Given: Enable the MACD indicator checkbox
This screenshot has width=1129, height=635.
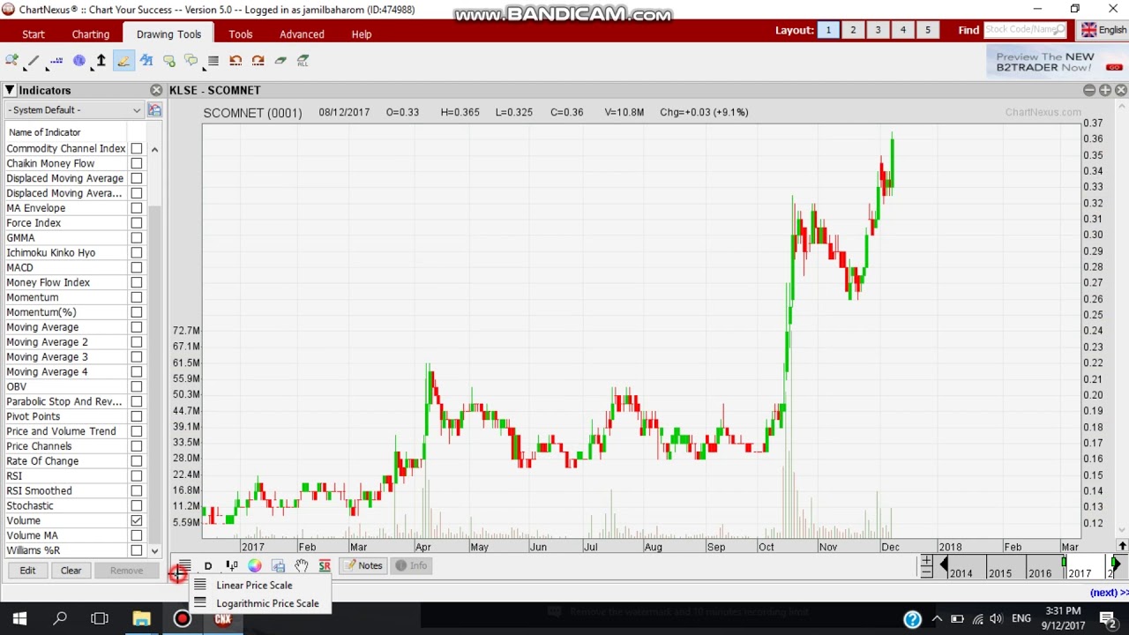Looking at the screenshot, I should [x=137, y=267].
